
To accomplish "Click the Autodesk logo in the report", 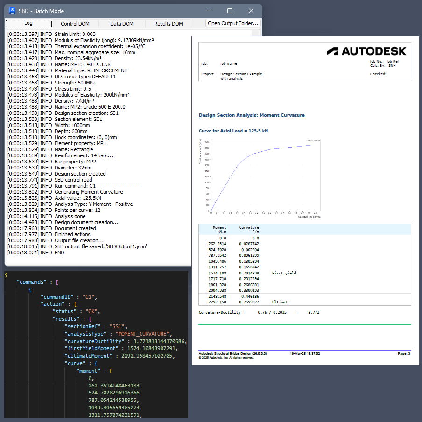I will click(x=366, y=51).
